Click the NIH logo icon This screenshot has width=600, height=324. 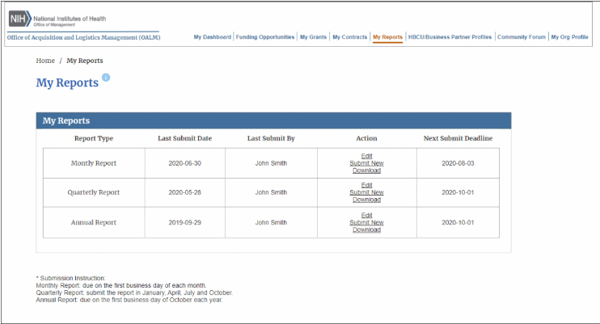(19, 19)
